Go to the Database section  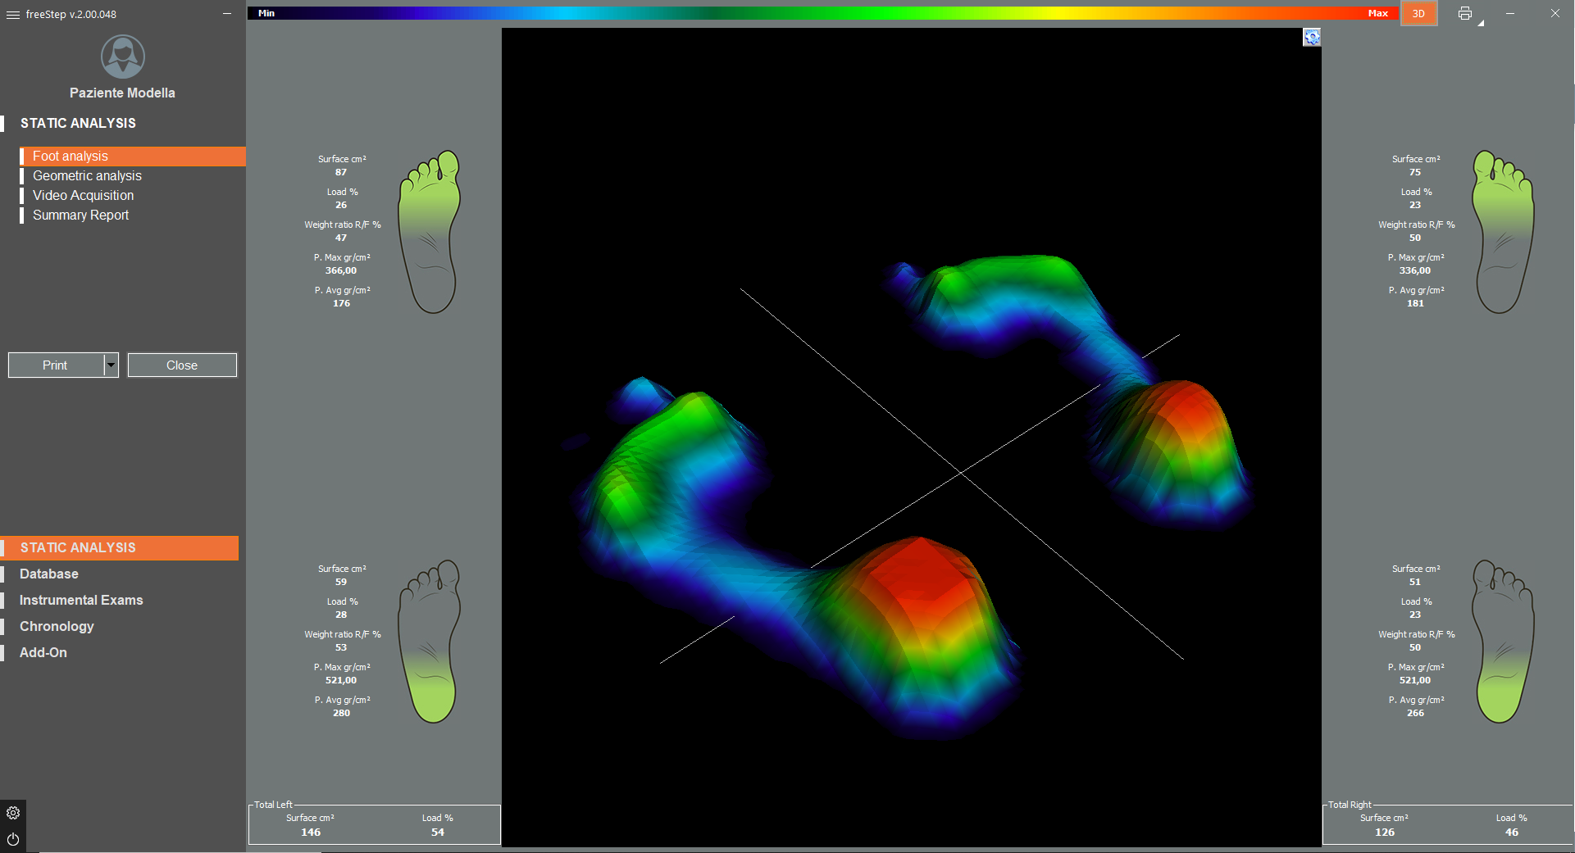point(49,574)
